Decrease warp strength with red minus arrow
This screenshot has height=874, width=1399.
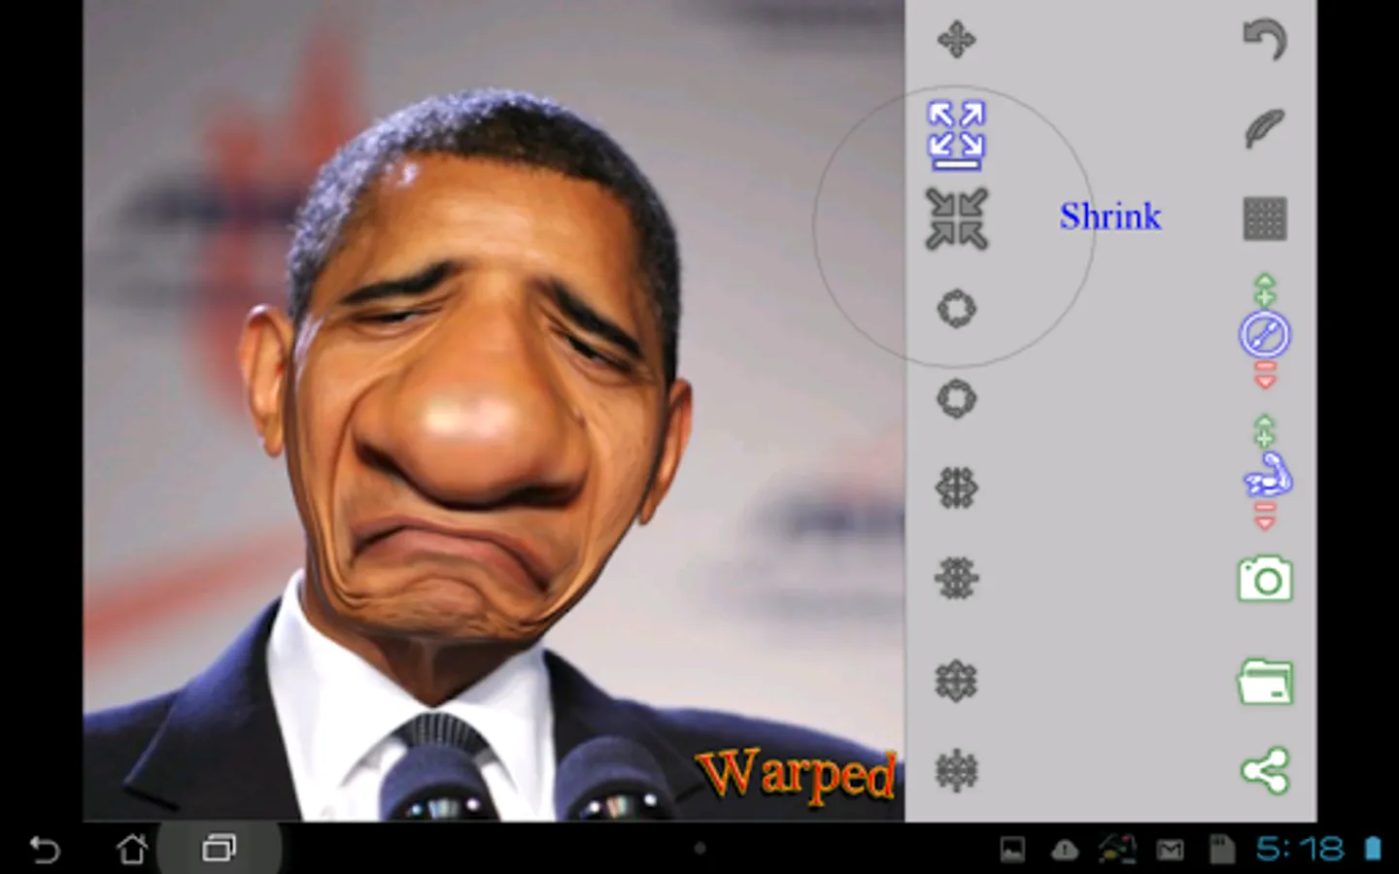pyautogui.click(x=1265, y=517)
